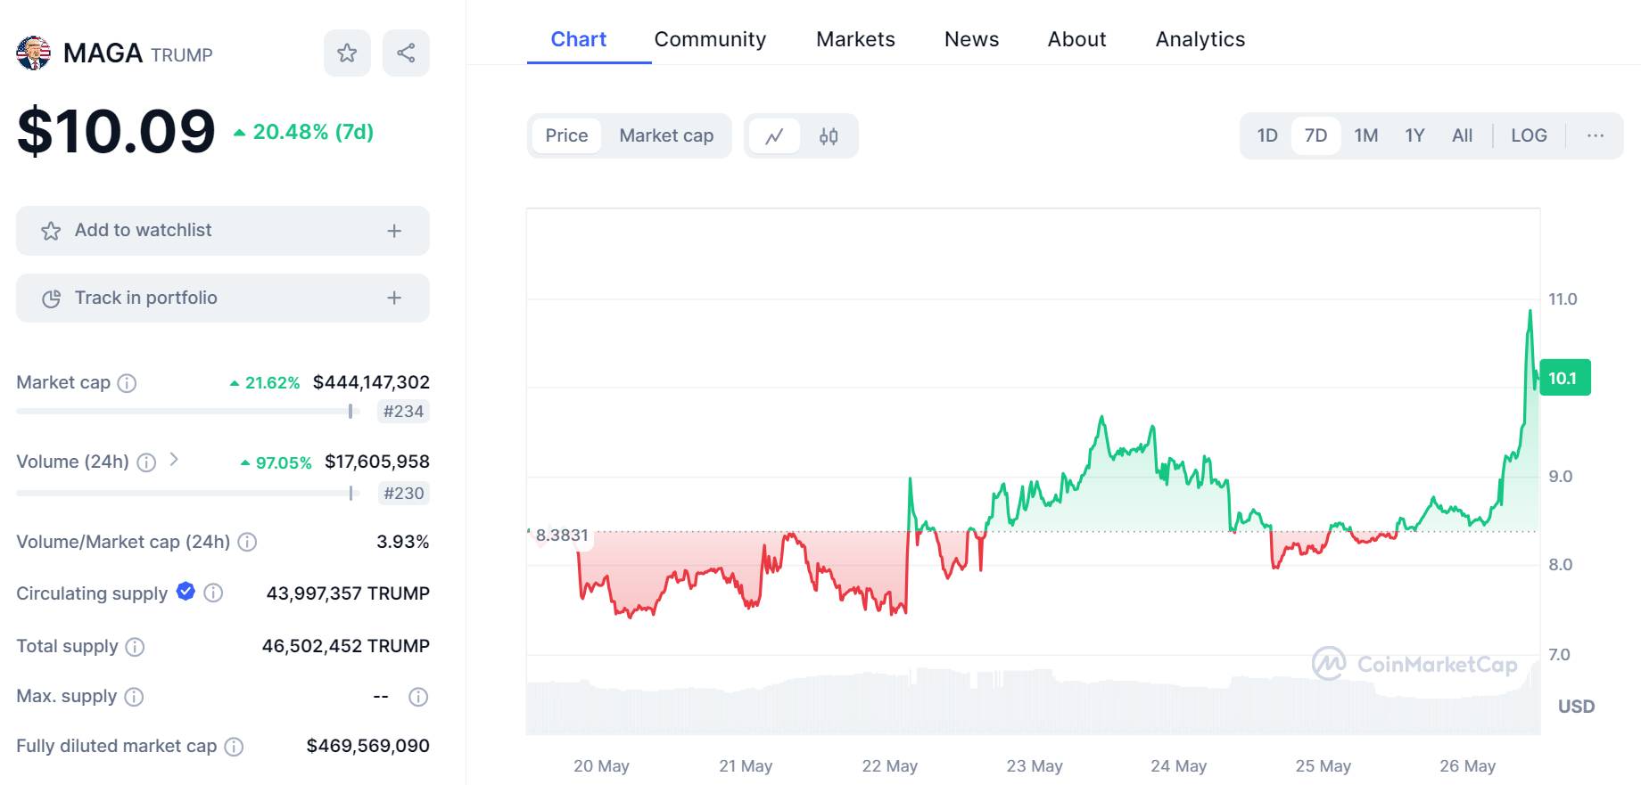Click info icon beside Max. supply label
This screenshot has width=1641, height=785.
coord(134,697)
